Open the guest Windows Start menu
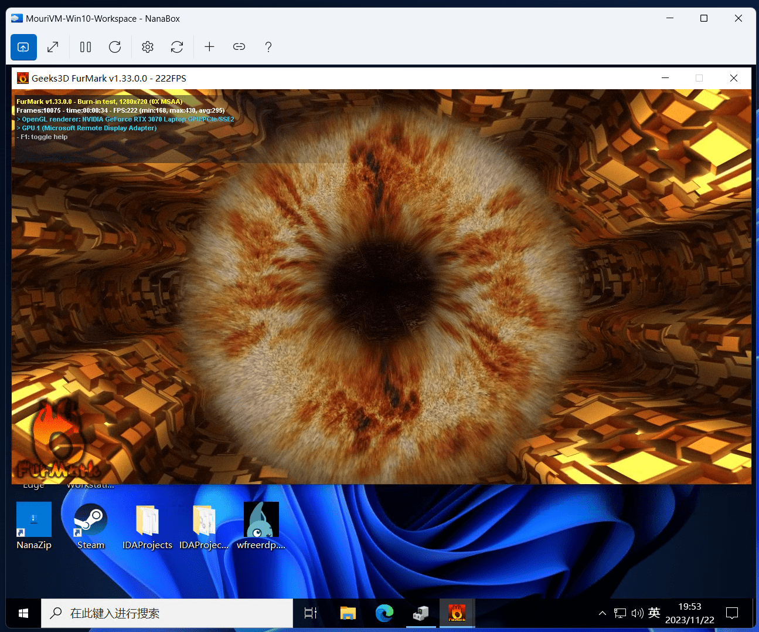Viewport: 759px width, 632px height. pyautogui.click(x=23, y=613)
